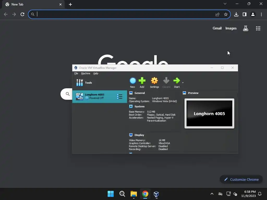This screenshot has height=200, width=267.
Task: Open the Longhorn 4005 machine tools list icon
Action: pos(119,96)
